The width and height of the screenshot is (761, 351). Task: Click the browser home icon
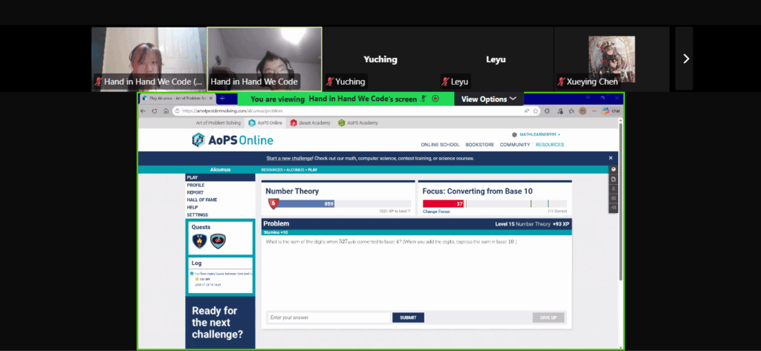(166, 111)
